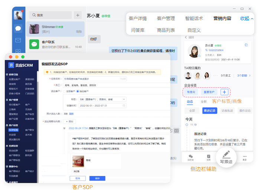258x193 pixels.
Task: Open the 商品列表 tab
Action: 166,30
